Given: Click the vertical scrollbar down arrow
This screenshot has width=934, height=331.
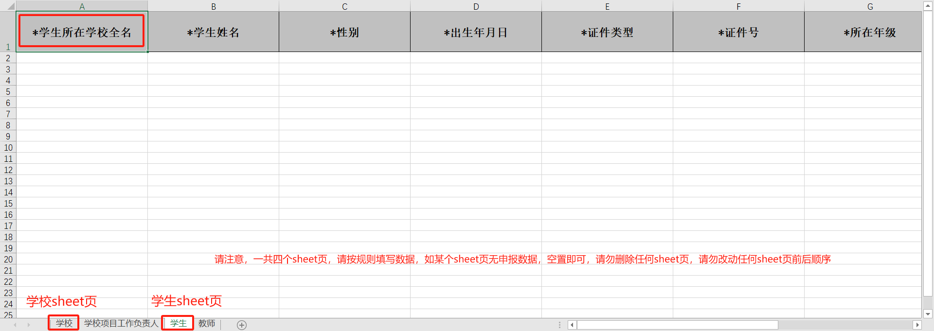Looking at the screenshot, I should tap(928, 314).
